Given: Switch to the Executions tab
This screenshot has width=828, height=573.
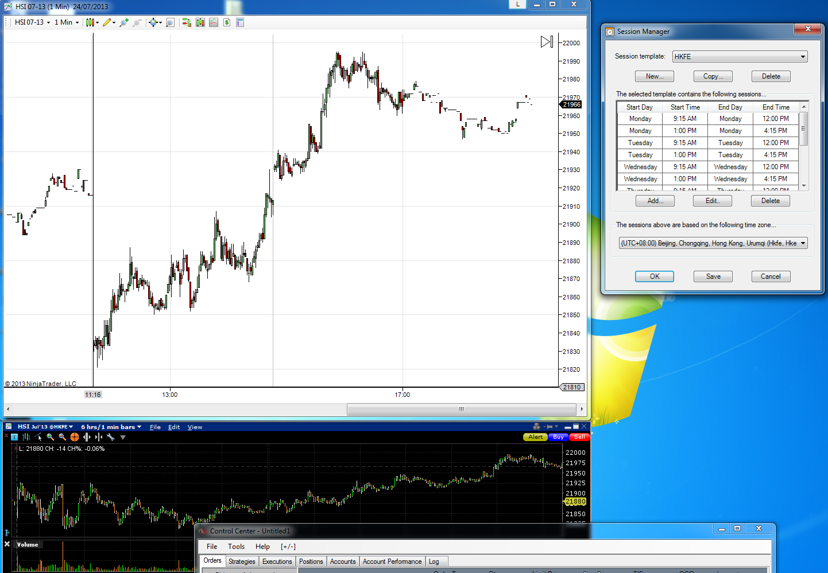Looking at the screenshot, I should [x=277, y=562].
